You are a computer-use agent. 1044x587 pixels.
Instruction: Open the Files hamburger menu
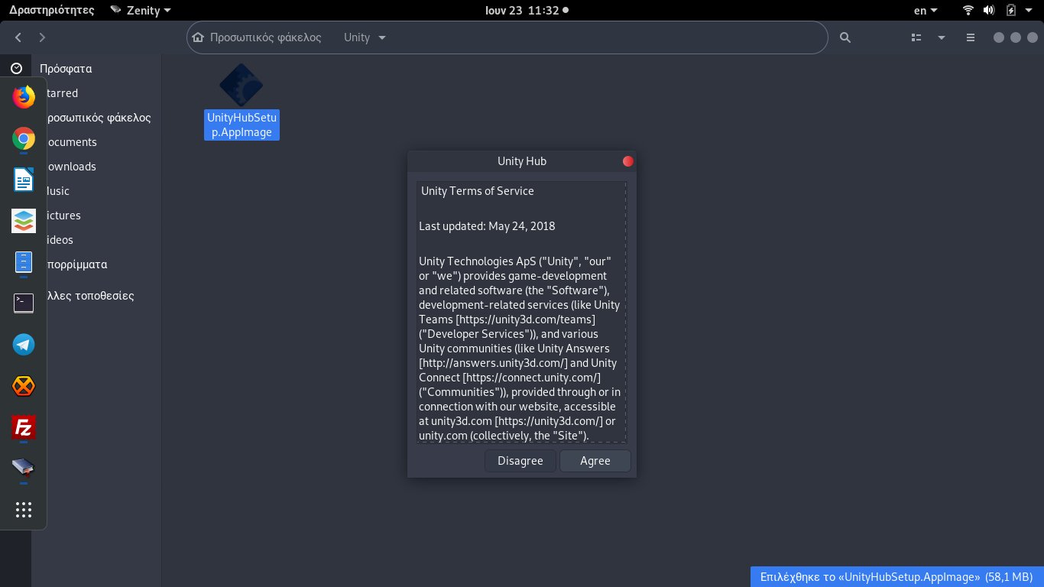click(x=971, y=37)
